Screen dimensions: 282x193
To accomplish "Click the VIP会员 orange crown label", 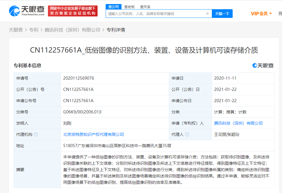I will tap(259, 13).
